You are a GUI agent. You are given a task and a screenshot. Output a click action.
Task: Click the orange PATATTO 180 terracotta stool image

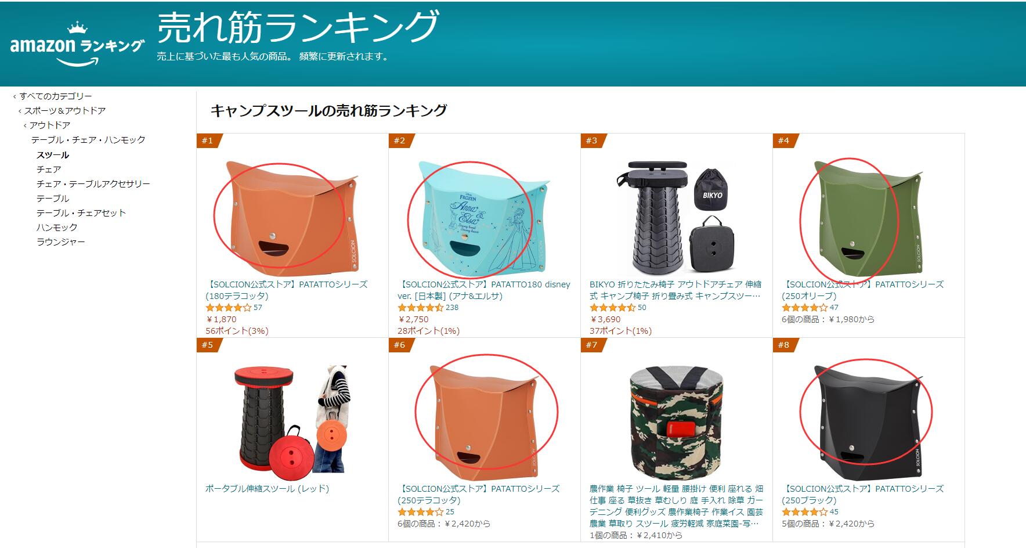[x=292, y=215]
